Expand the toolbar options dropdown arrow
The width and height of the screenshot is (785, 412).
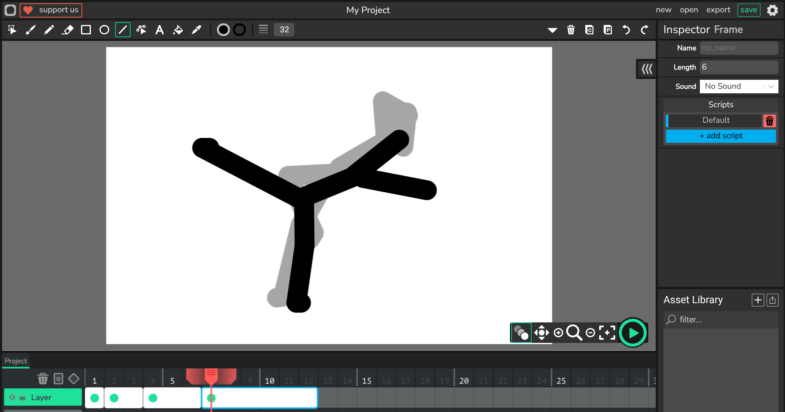[553, 30]
